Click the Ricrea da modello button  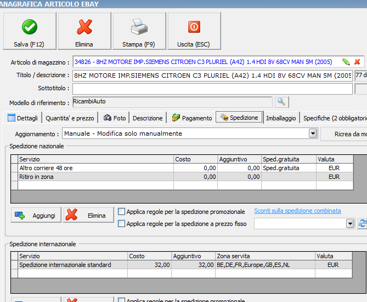pos(343,134)
